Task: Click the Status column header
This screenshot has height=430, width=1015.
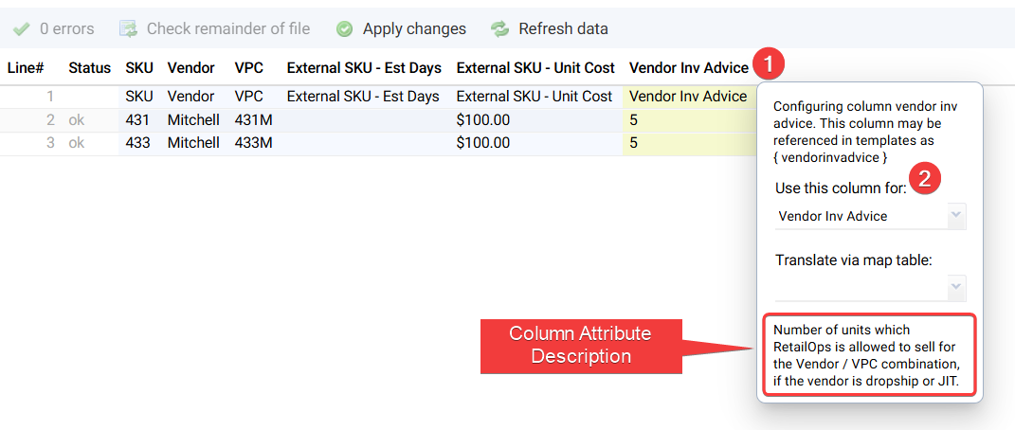Action: tap(90, 68)
